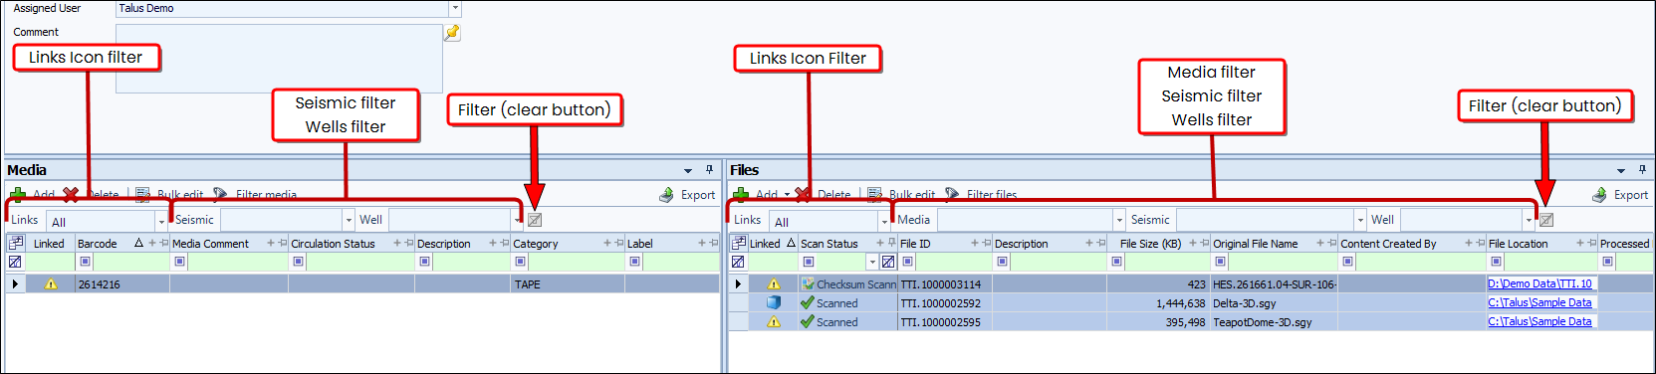Open file location link for Delta-3D.sgy
The image size is (1656, 374).
pos(1539,302)
